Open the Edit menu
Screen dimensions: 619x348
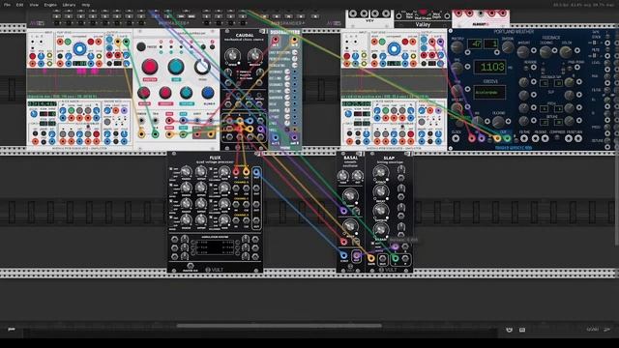click(19, 5)
